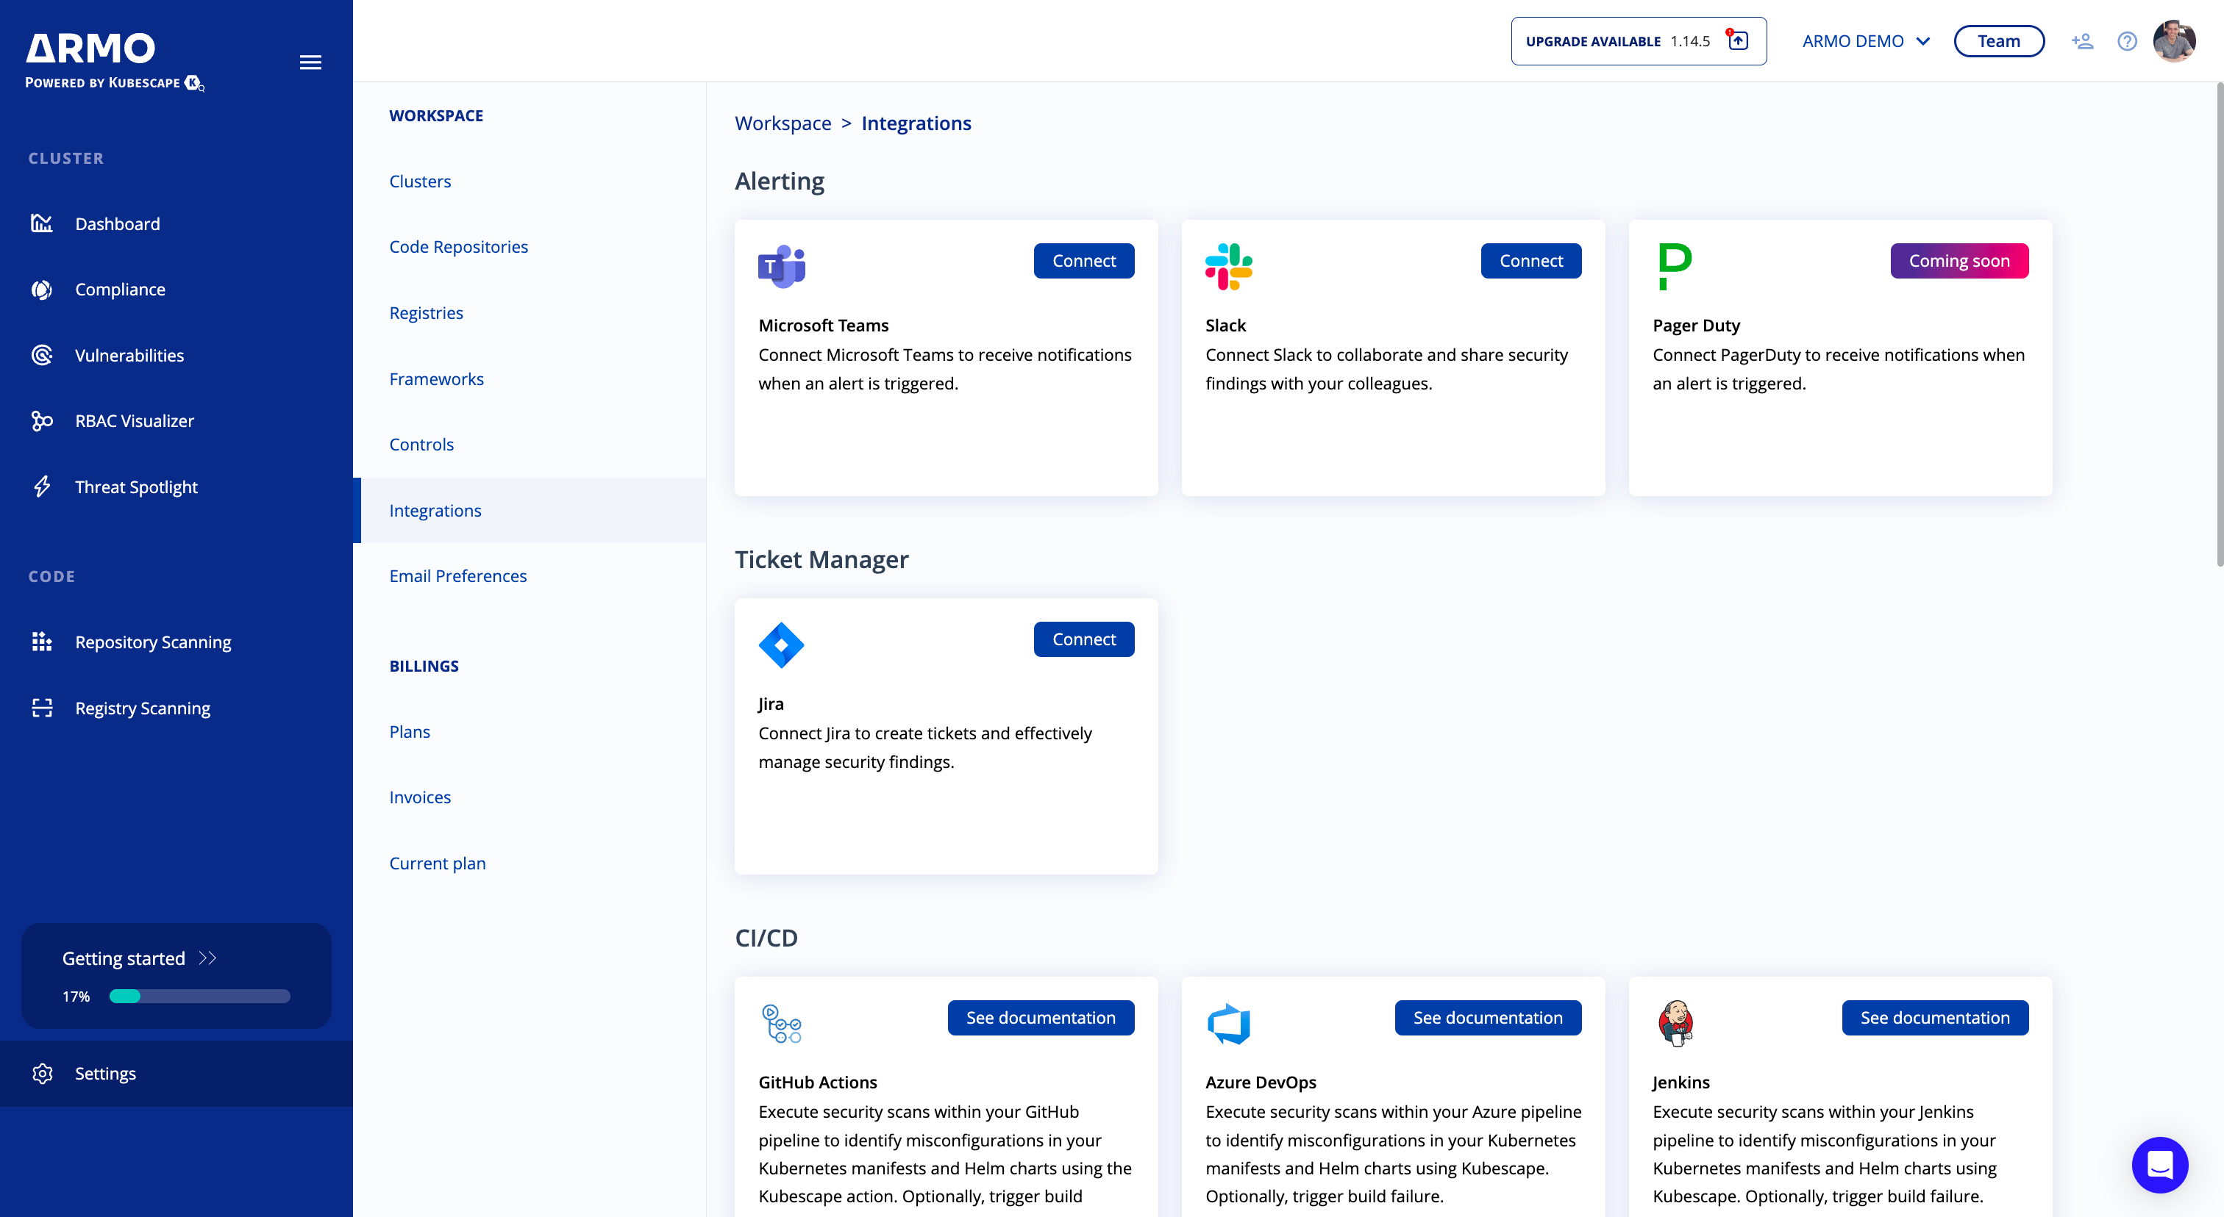
Task: Click Connect on the Jira card
Action: click(x=1083, y=639)
